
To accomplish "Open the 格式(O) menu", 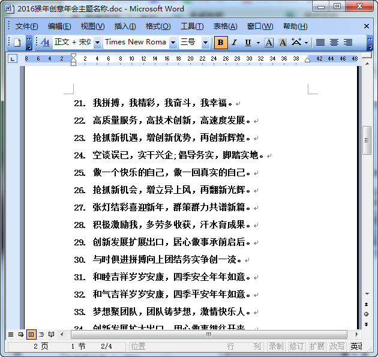I will [158, 26].
